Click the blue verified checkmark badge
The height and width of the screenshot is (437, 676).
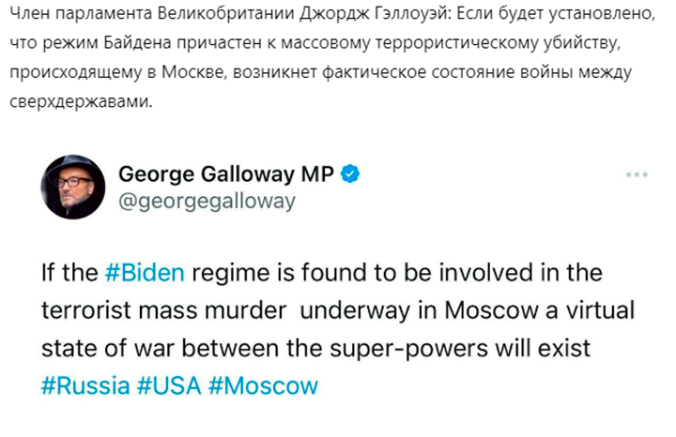click(352, 173)
